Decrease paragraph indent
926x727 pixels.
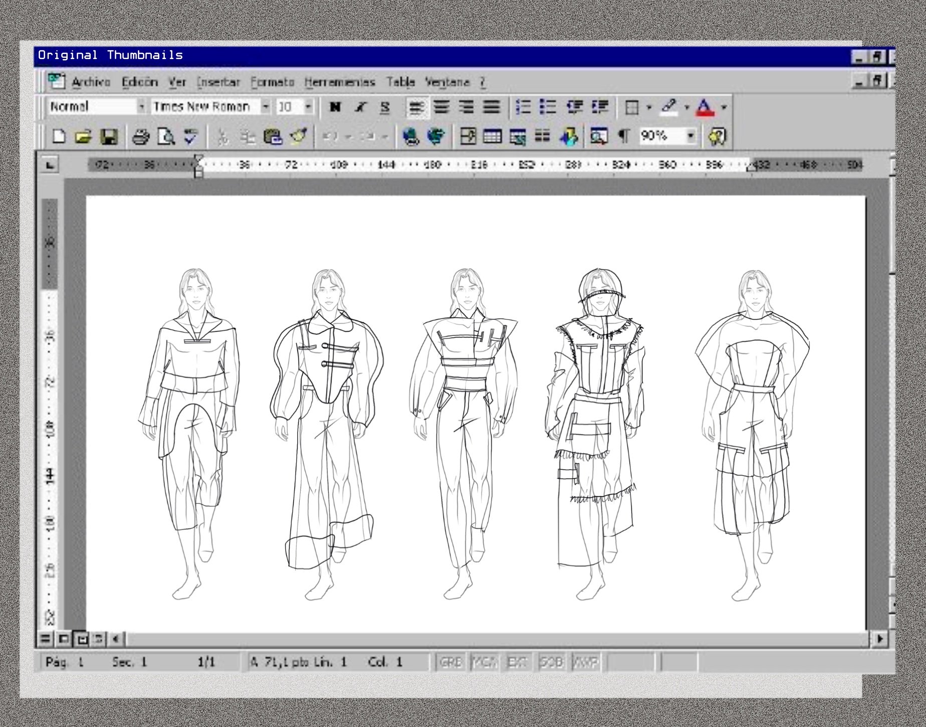[574, 107]
